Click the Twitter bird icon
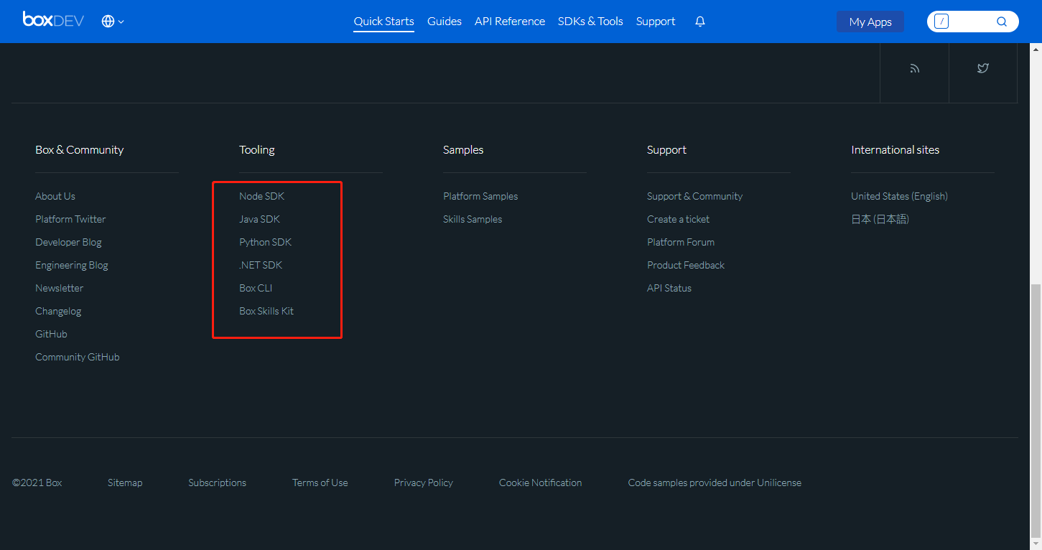 983,68
